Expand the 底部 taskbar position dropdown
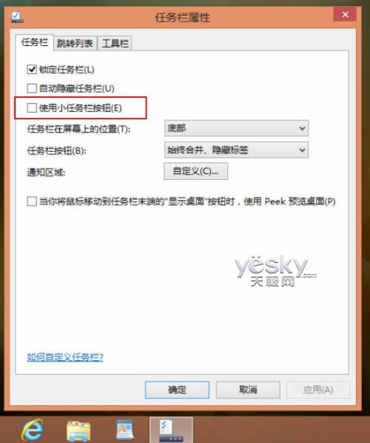The image size is (370, 443). coord(236,128)
